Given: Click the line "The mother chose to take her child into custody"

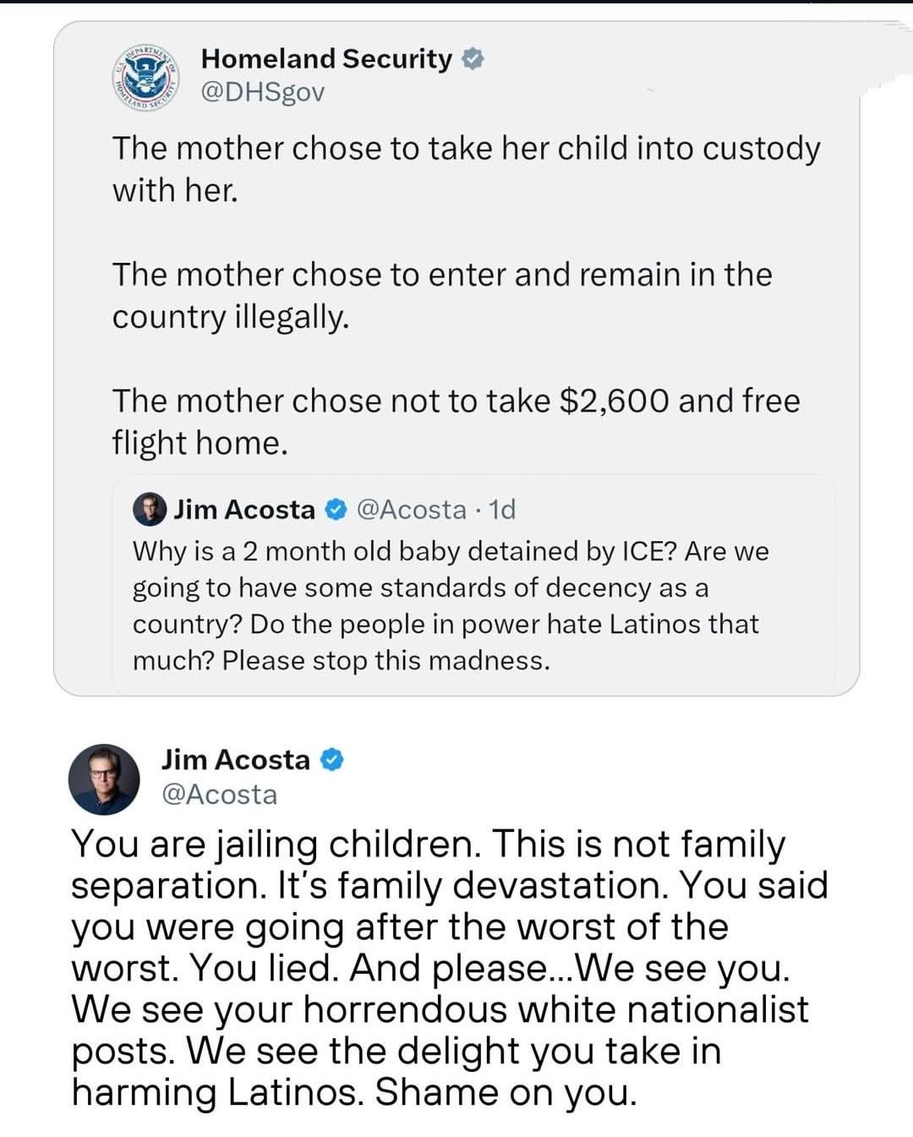Looking at the screenshot, I should 466,149.
